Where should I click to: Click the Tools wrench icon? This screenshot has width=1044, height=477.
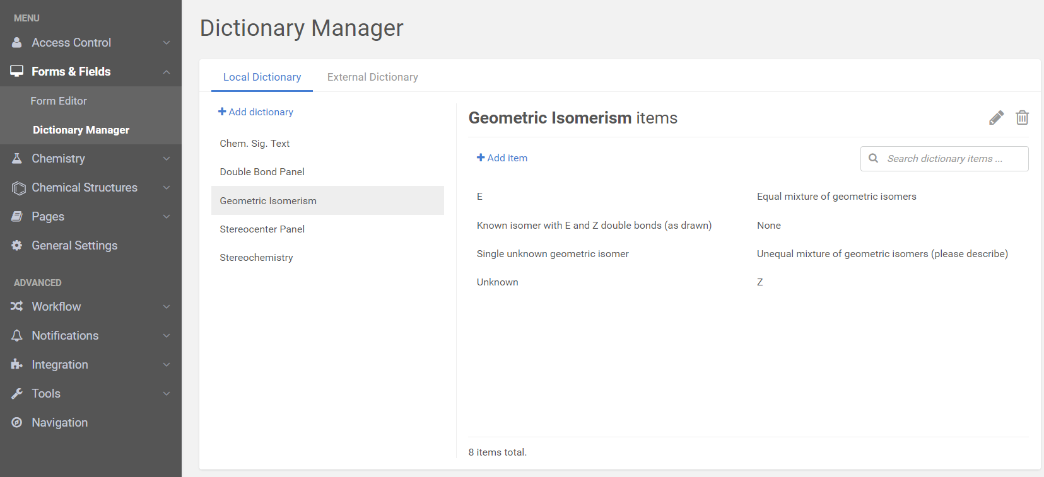coord(17,393)
